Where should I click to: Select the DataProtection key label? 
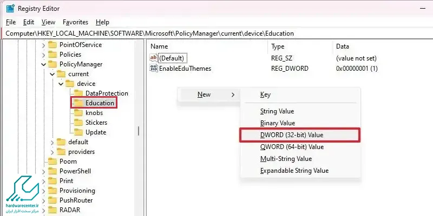107,93
